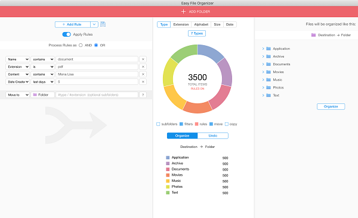The height and width of the screenshot is (218, 358).
Task: Click the Photos folder icon in the preview tree
Action: coord(268,87)
